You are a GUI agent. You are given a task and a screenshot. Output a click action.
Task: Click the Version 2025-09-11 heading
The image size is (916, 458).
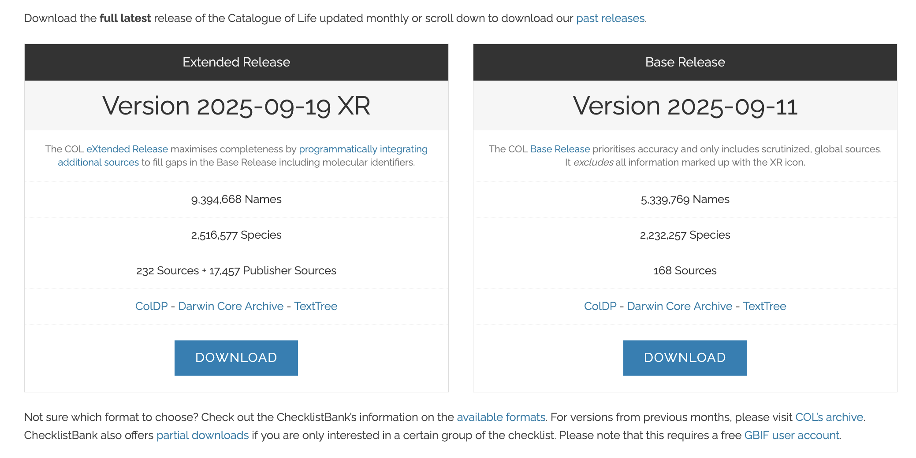[685, 106]
